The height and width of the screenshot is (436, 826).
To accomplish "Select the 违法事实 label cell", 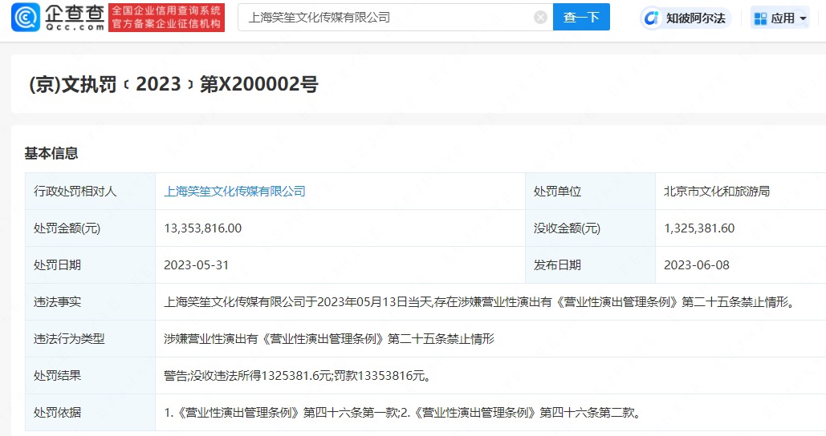I will [90, 301].
